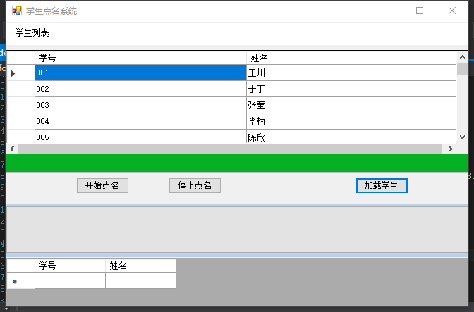Click the 学生点名系统 app icon in the title bar

(x=17, y=11)
